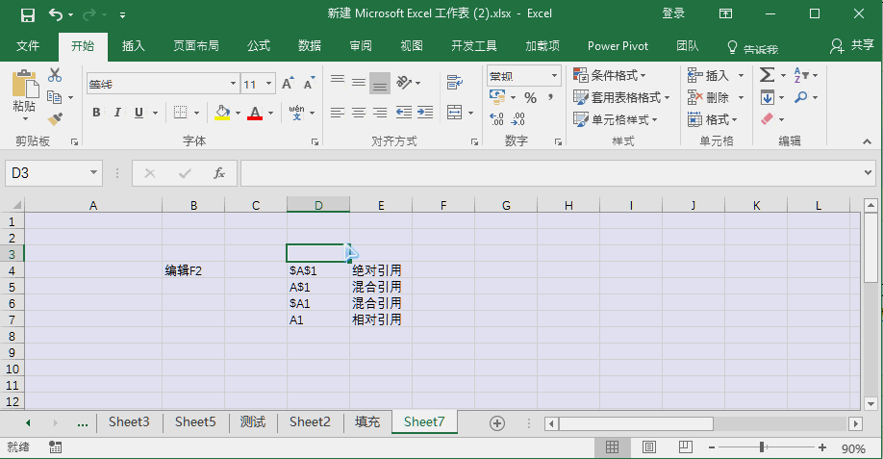Click the decrease decimal icon
Image resolution: width=883 pixels, height=459 pixels.
[518, 118]
